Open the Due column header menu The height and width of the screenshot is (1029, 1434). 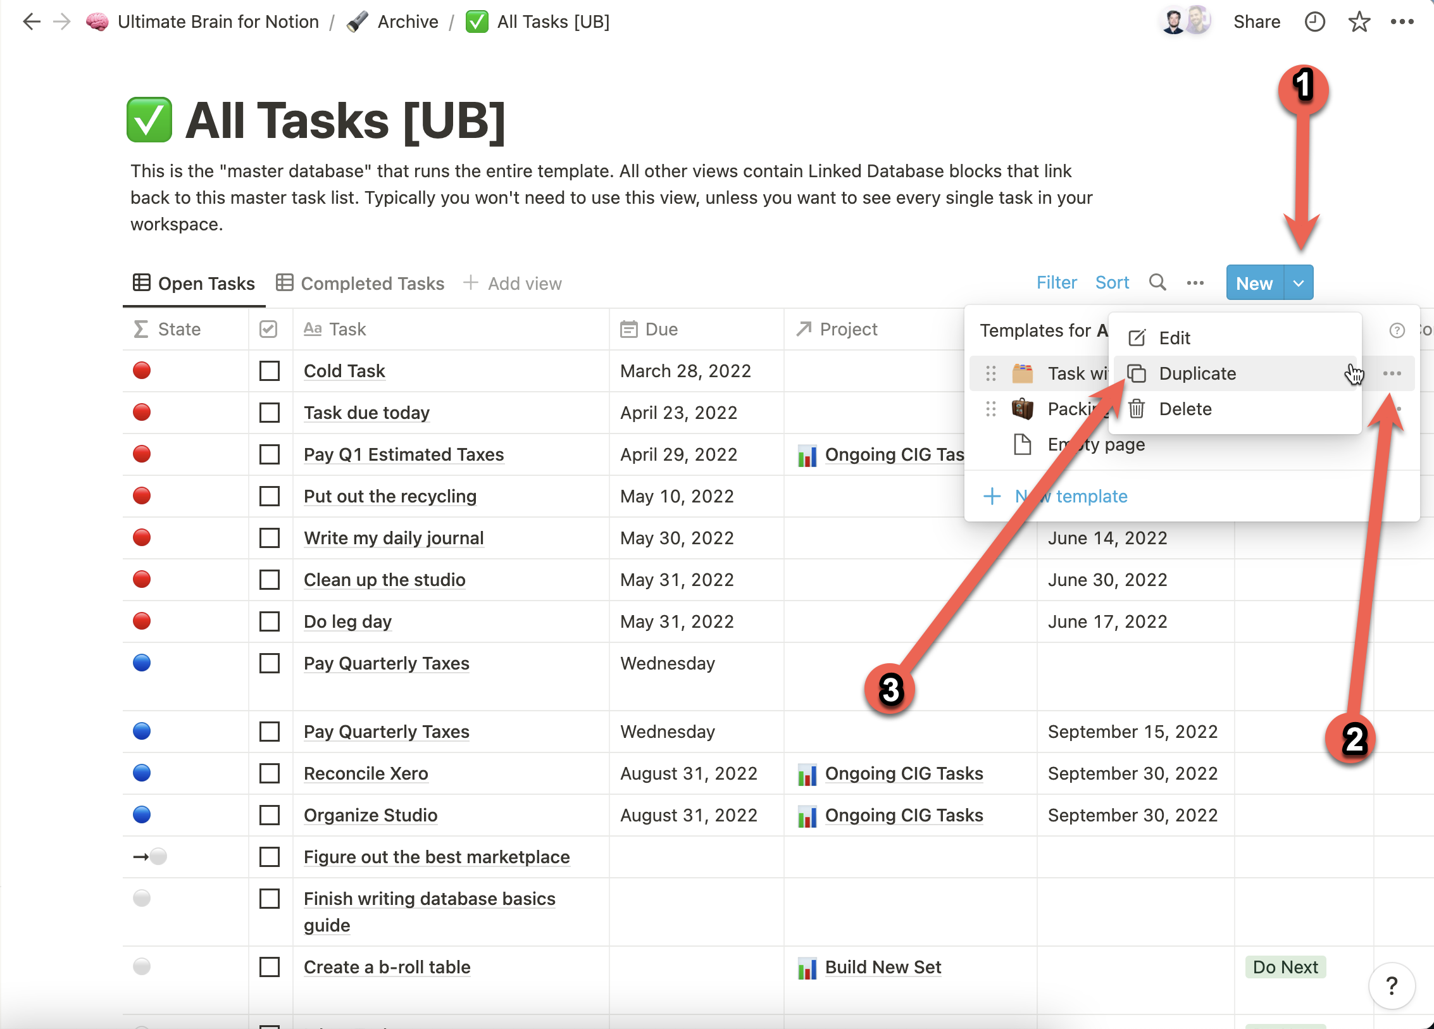696,329
